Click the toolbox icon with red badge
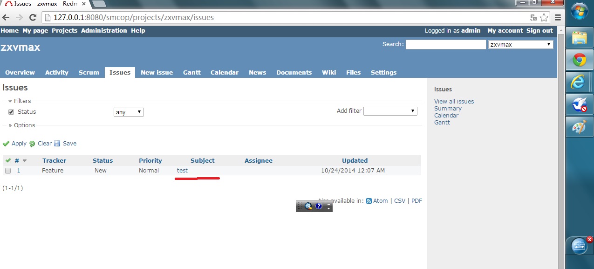Screen dimensions: 594x269 (579, 246)
